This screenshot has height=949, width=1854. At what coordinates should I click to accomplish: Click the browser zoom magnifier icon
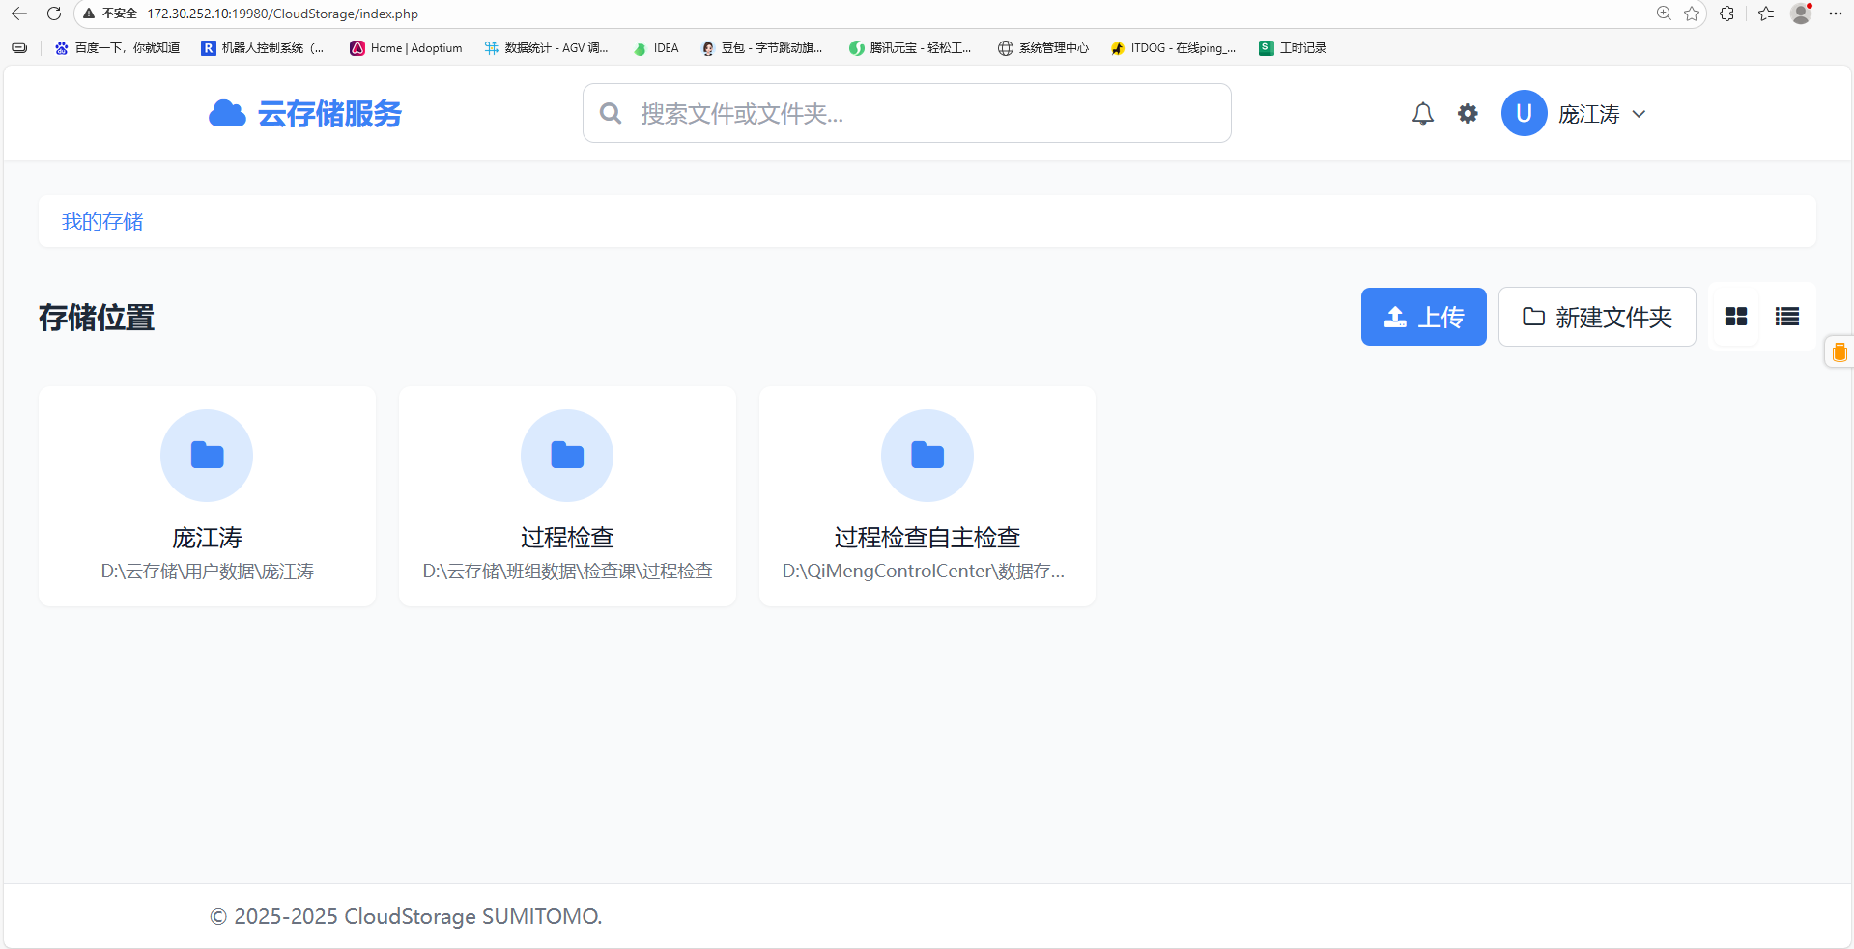[x=1664, y=14]
